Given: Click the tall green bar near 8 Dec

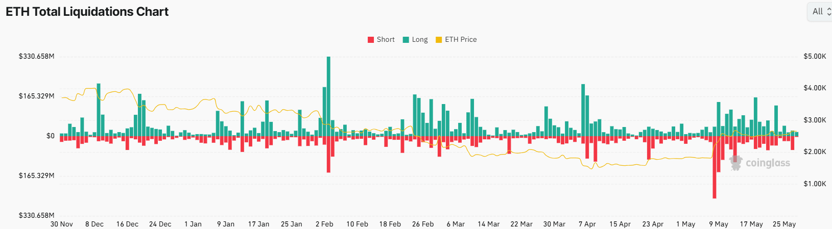Looking at the screenshot, I should (x=99, y=110).
